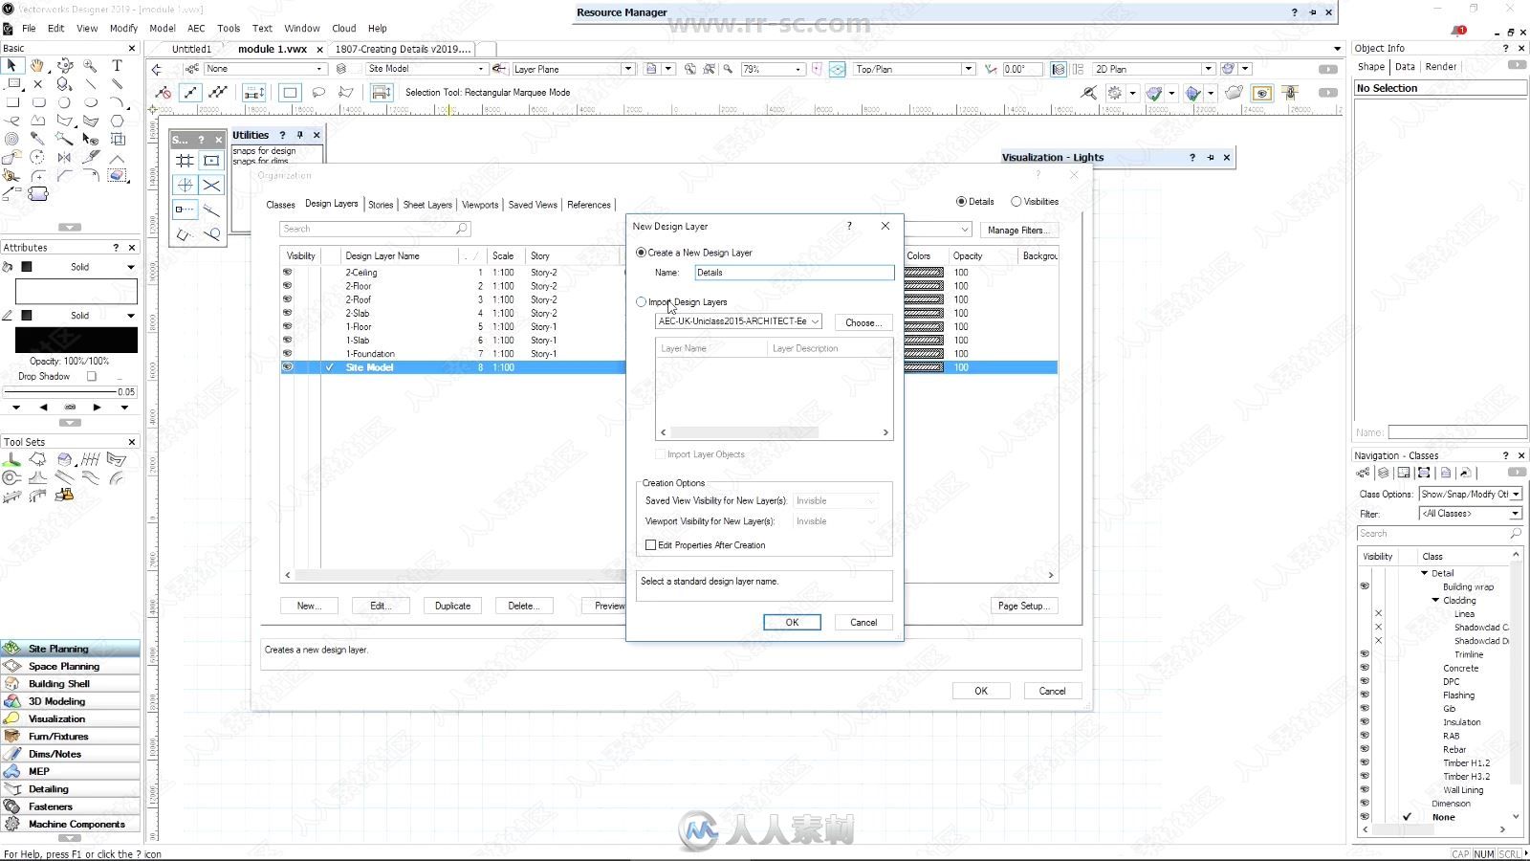Click the Unified View eye icon
Viewport: 1530px width, 861px height.
point(1262,93)
